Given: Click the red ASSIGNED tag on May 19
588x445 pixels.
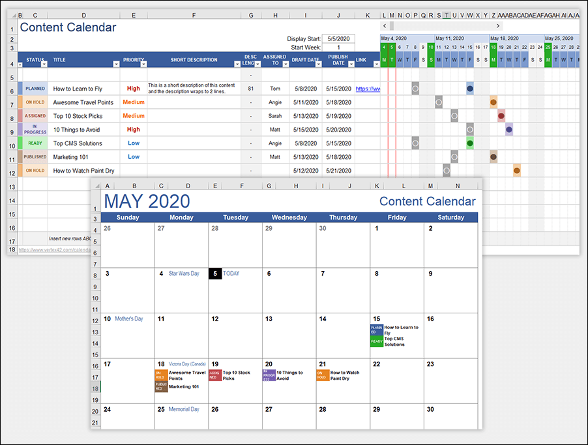Looking at the screenshot, I should tap(215, 375).
